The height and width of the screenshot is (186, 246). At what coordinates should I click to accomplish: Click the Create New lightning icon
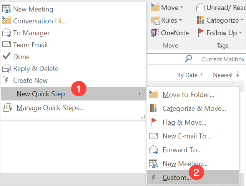coord(6,80)
